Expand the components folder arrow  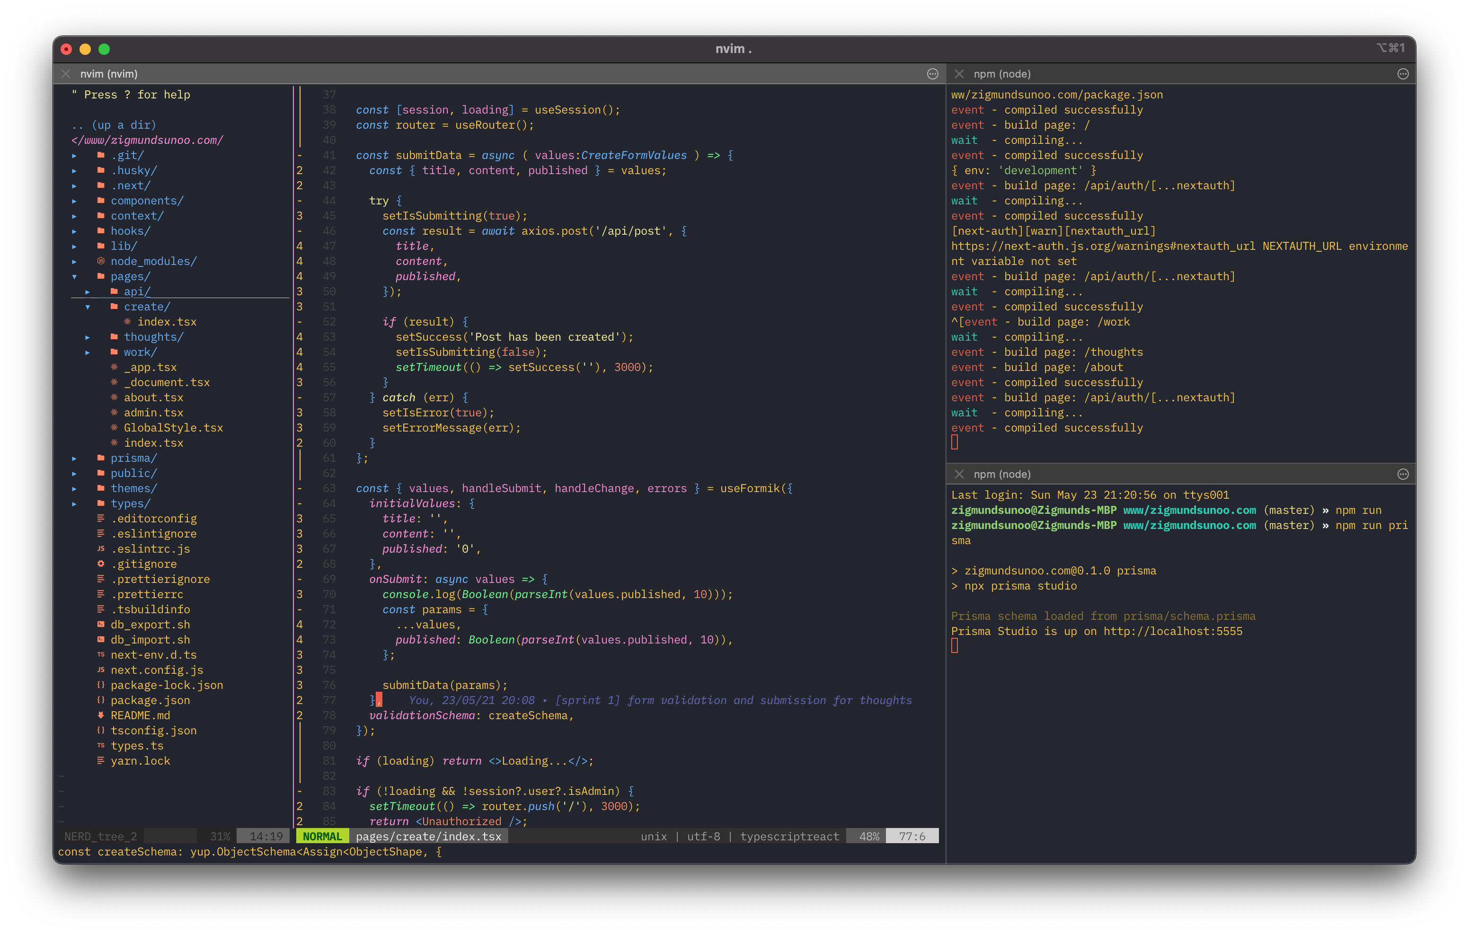pos(74,201)
